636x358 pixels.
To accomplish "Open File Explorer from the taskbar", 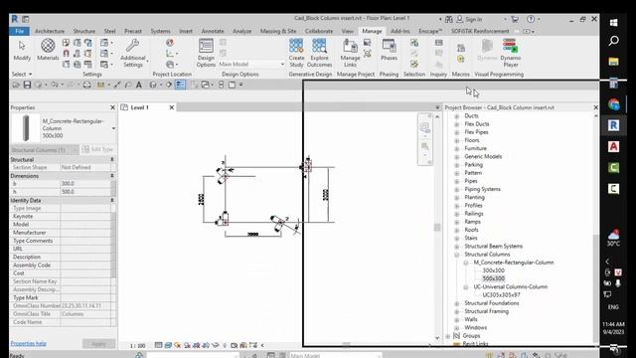I will [x=614, y=62].
